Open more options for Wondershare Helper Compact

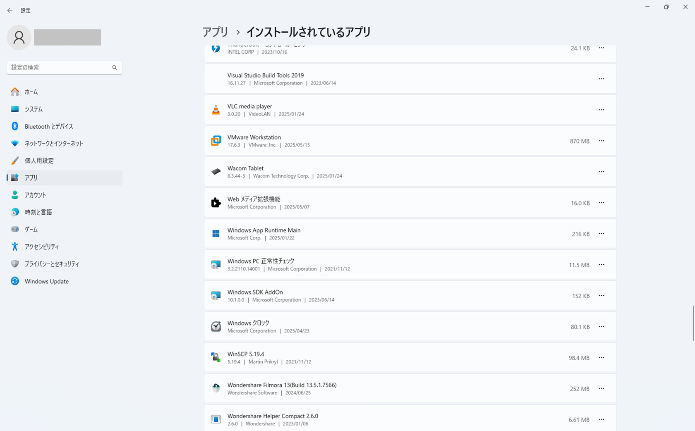[x=602, y=419]
